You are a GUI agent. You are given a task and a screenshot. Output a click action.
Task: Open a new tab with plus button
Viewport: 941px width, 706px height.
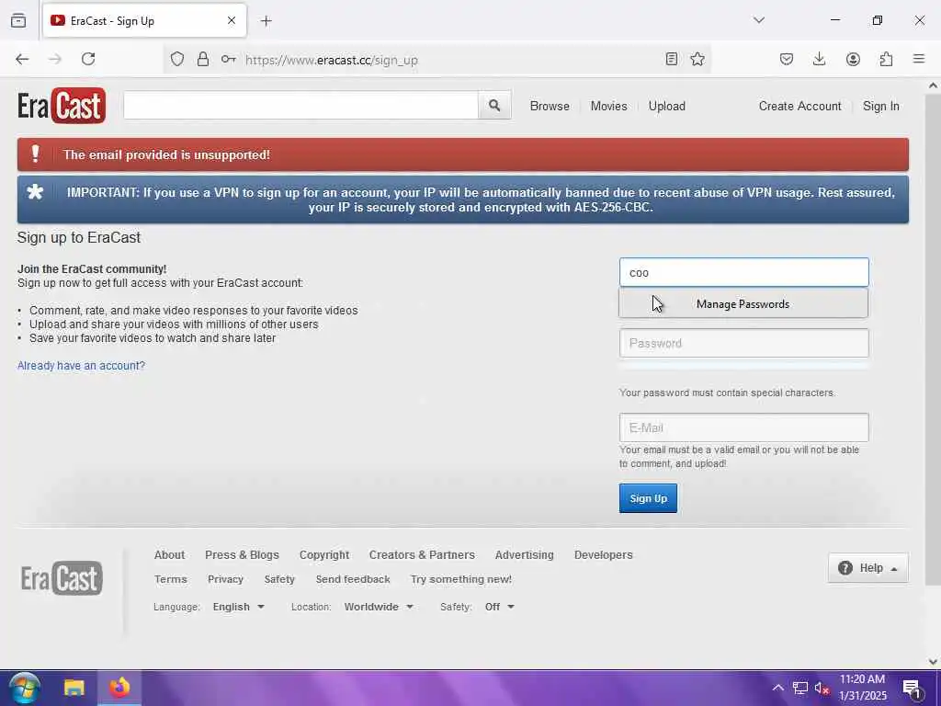point(266,21)
